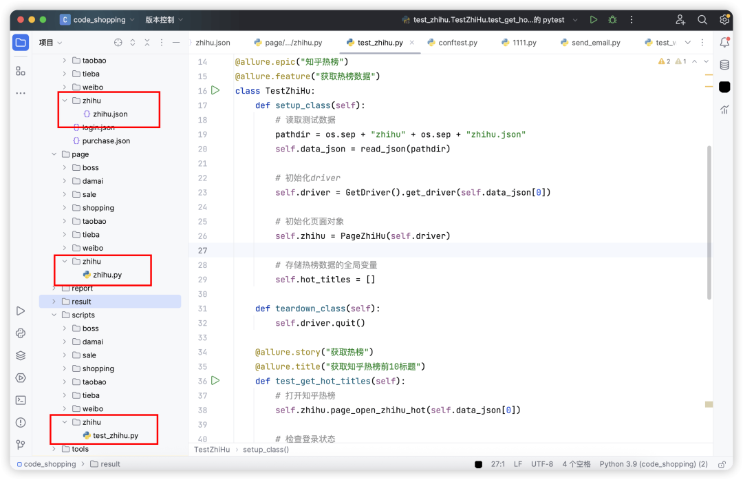The height and width of the screenshot is (480, 743).
Task: Open the Git version control tool window
Action: tap(21, 445)
